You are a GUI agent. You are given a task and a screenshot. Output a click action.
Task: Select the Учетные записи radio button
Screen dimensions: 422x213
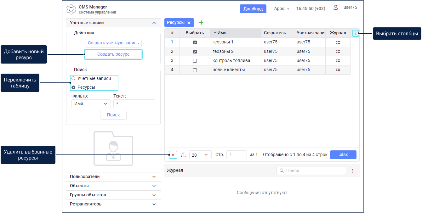pyautogui.click(x=73, y=78)
